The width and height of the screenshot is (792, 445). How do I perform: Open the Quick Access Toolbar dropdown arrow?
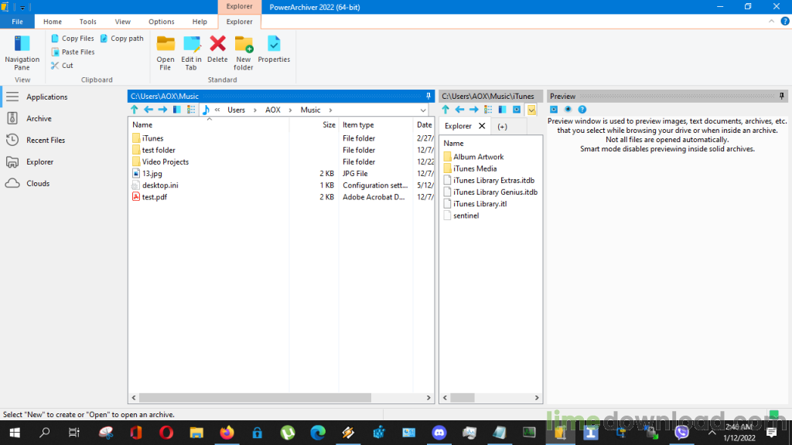coord(23,7)
